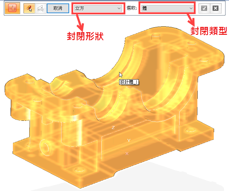This screenshot has height=191, width=229.
Task: Activate the select body step icon
Action: (x=29, y=8)
